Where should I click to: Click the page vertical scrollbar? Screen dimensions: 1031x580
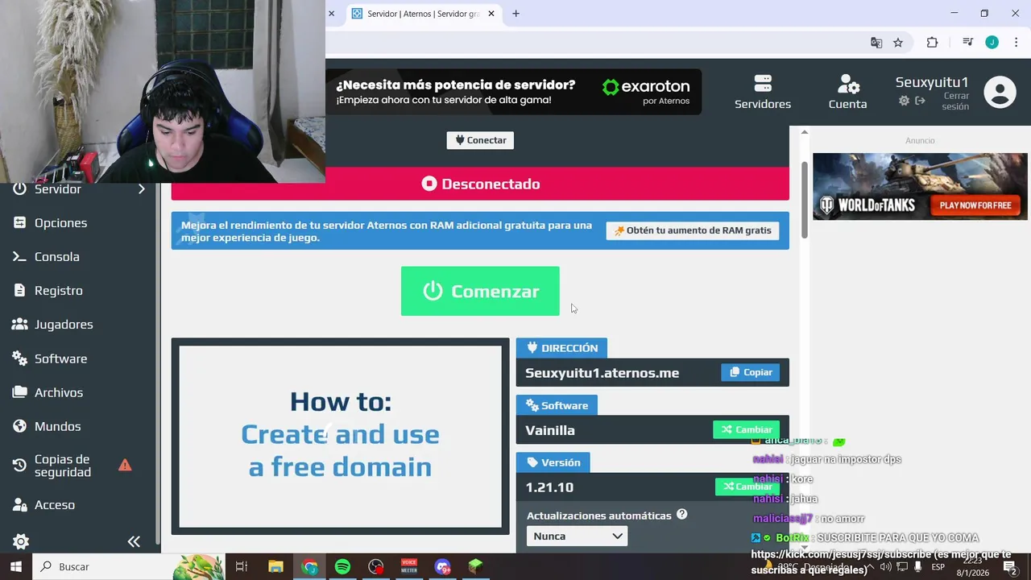coord(804,200)
